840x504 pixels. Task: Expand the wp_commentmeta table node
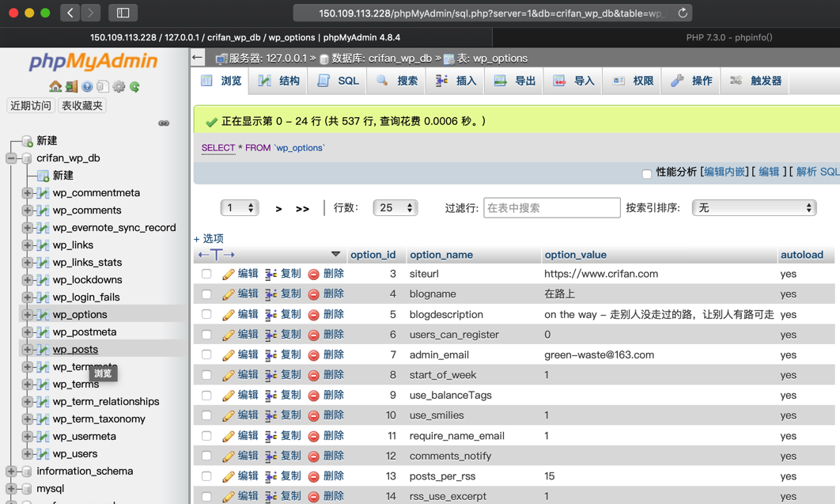pos(28,193)
